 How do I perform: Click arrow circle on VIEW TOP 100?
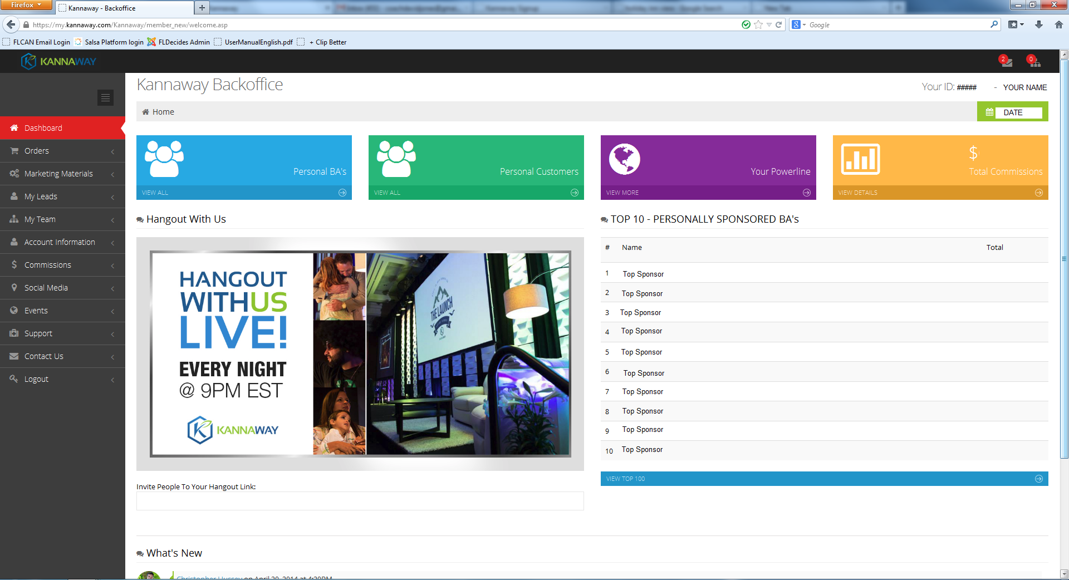(1039, 479)
